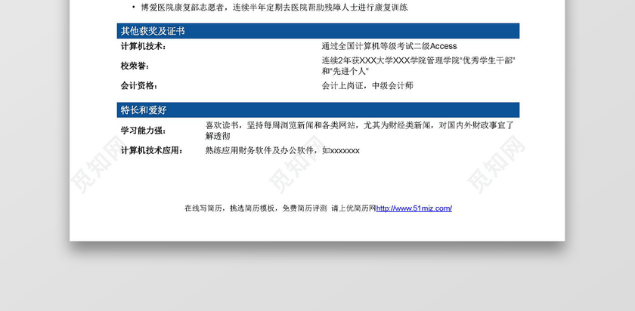Select text '会计上岗证,中级会计师'
Viewport: 635px width, 311px height.
(367, 86)
